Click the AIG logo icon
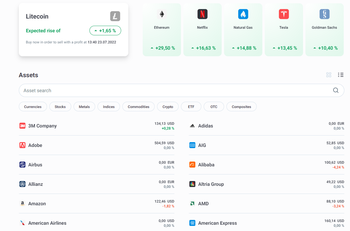The height and width of the screenshot is (231, 350). click(x=192, y=145)
